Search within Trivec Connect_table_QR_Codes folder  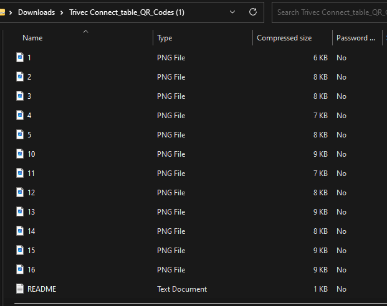pyautogui.click(x=329, y=12)
